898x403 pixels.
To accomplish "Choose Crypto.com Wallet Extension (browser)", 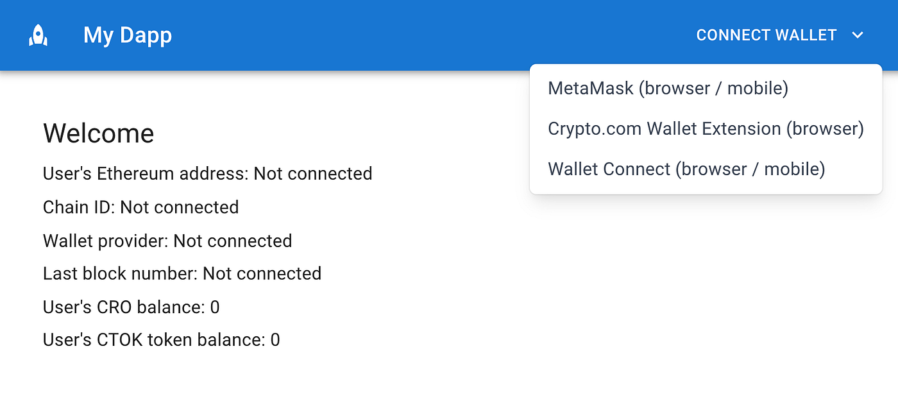I will click(706, 129).
